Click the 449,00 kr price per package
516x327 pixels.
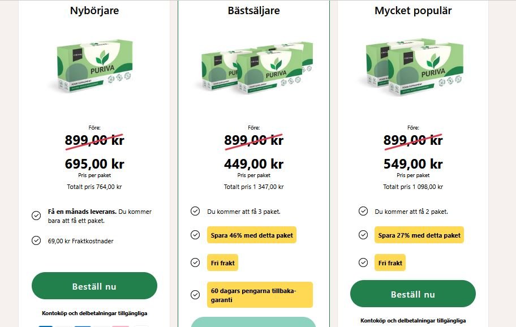(x=253, y=164)
